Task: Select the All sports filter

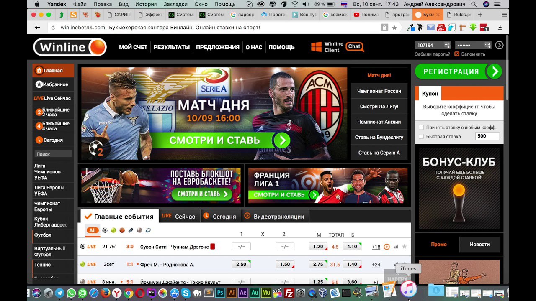Action: 93,230
